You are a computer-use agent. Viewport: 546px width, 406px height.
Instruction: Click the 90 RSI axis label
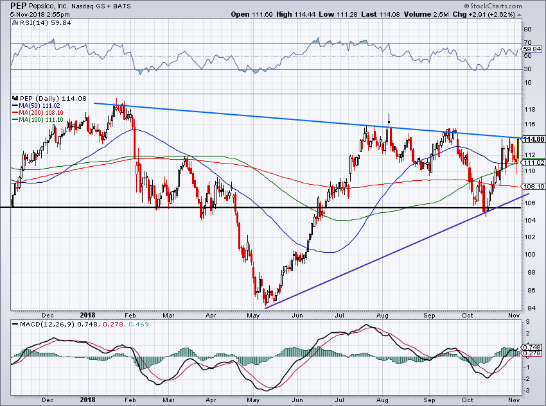click(x=528, y=30)
